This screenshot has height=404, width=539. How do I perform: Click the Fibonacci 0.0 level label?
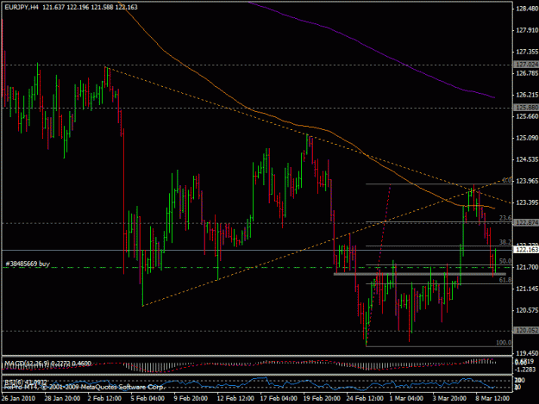[507, 180]
